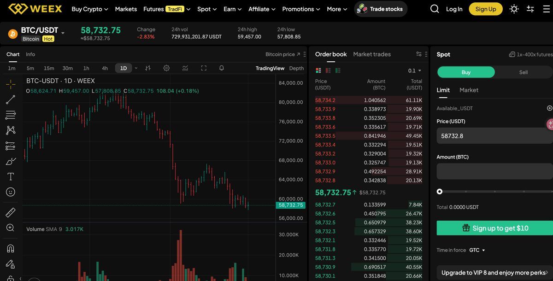Select the crosshair cursor tool
The image size is (553, 281).
click(x=11, y=84)
